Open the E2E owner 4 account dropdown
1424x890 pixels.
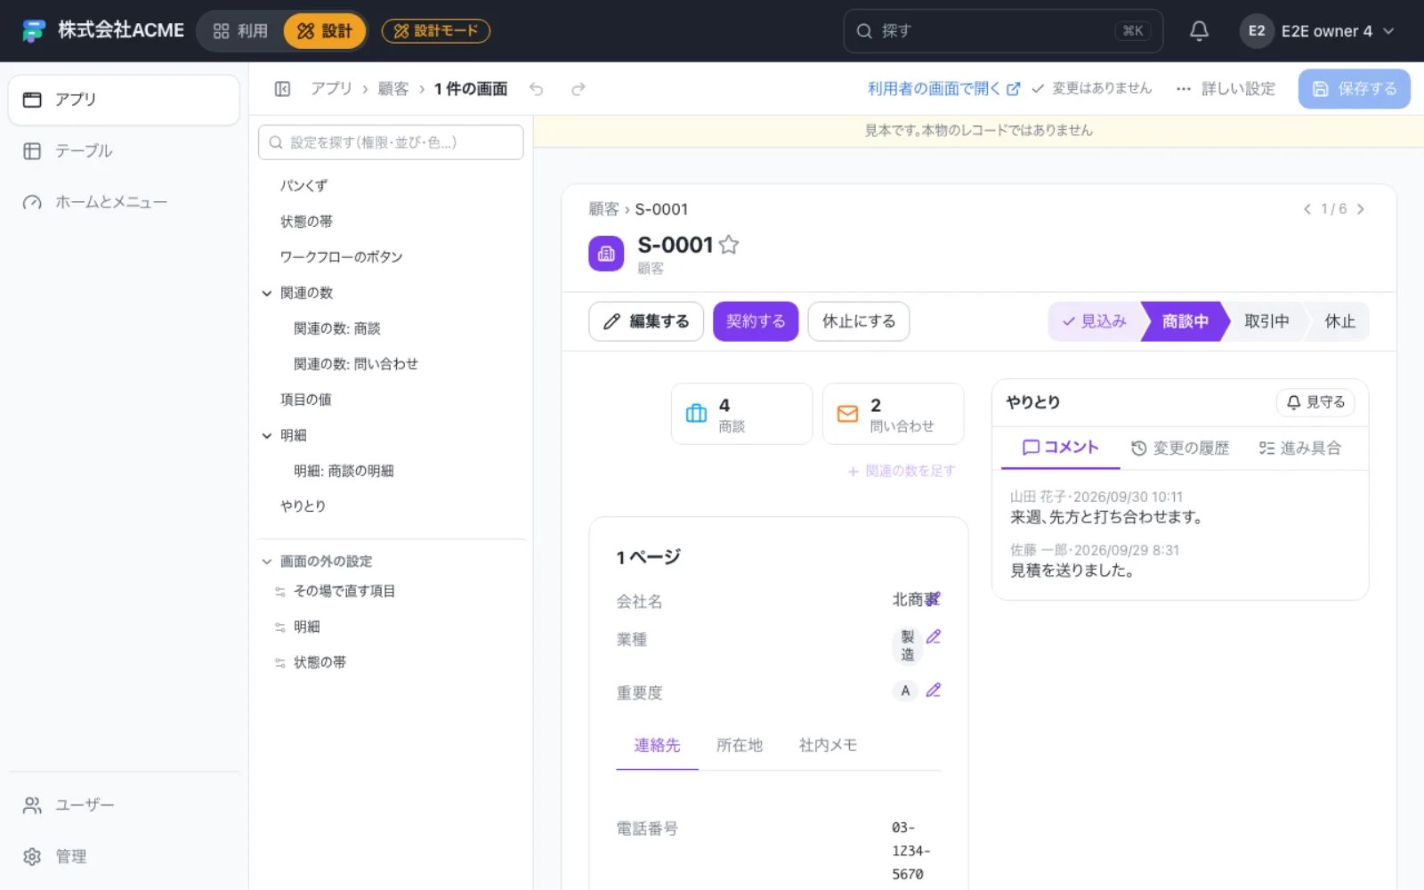point(1317,31)
